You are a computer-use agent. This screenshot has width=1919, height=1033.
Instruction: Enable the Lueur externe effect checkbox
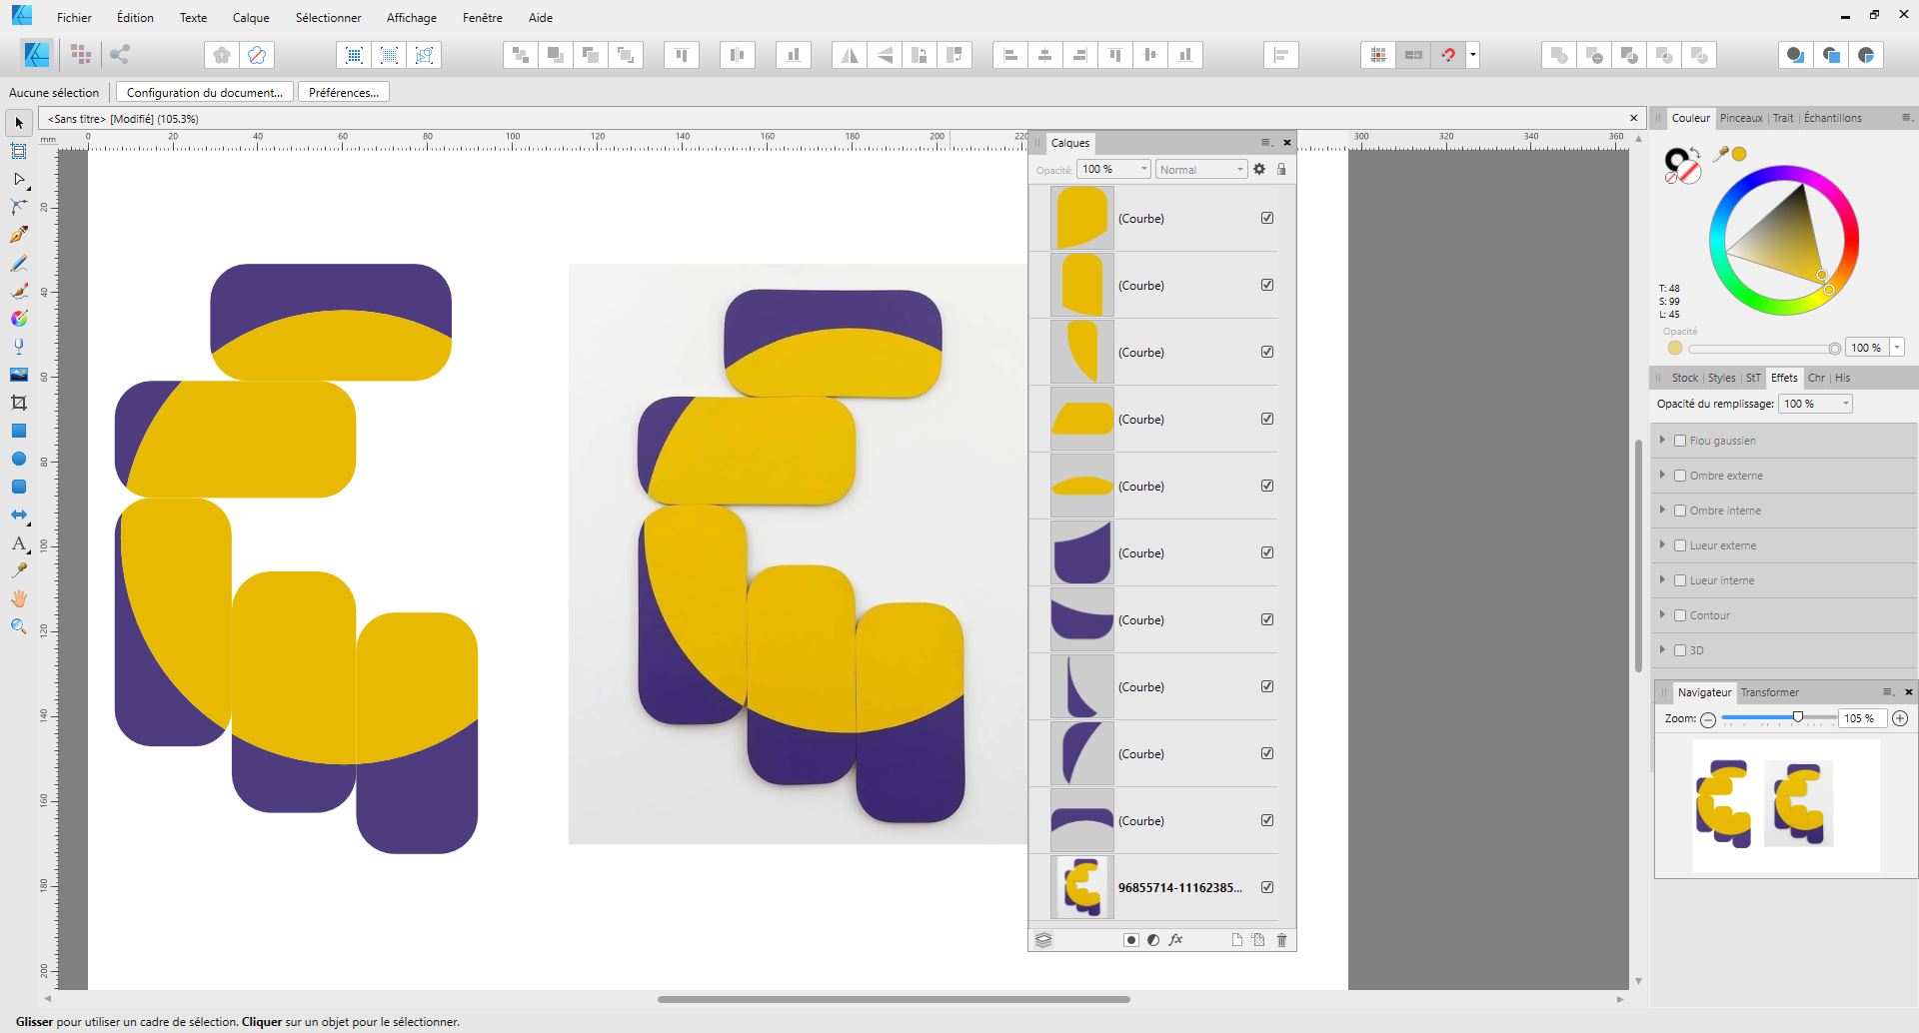[x=1680, y=545]
